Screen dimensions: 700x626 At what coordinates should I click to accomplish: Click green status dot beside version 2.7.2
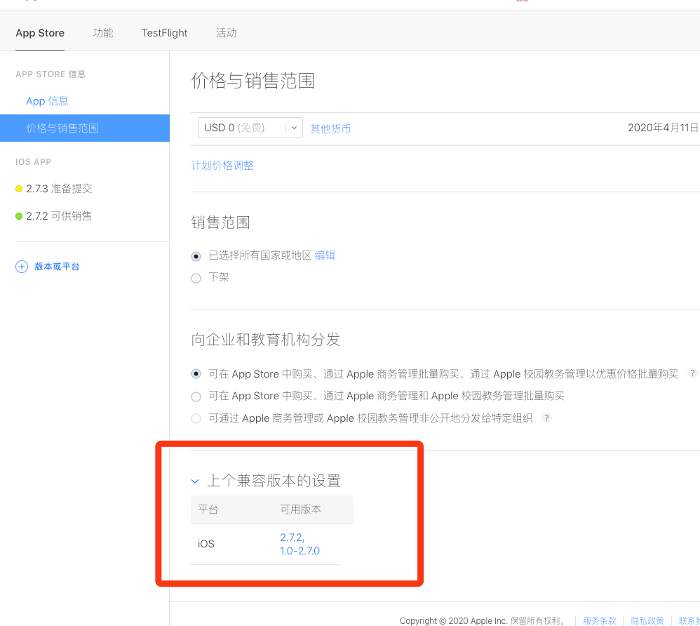tap(19, 215)
